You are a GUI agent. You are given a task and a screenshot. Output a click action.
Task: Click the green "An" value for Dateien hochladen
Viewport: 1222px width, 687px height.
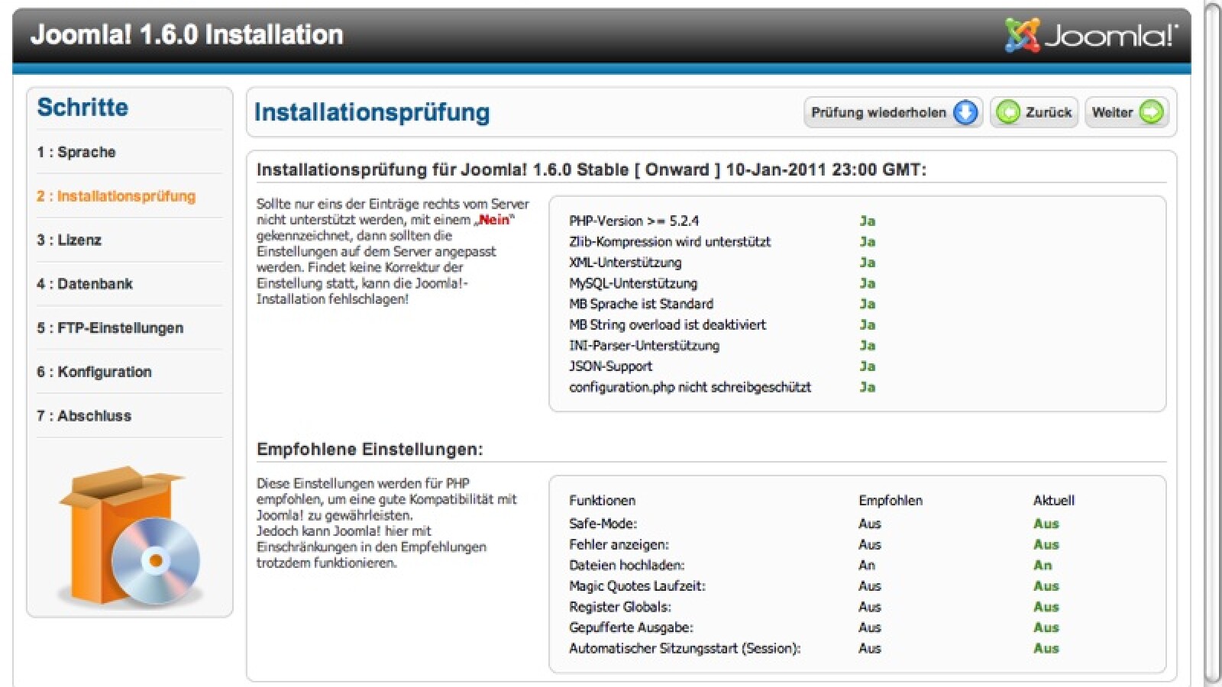1043,565
